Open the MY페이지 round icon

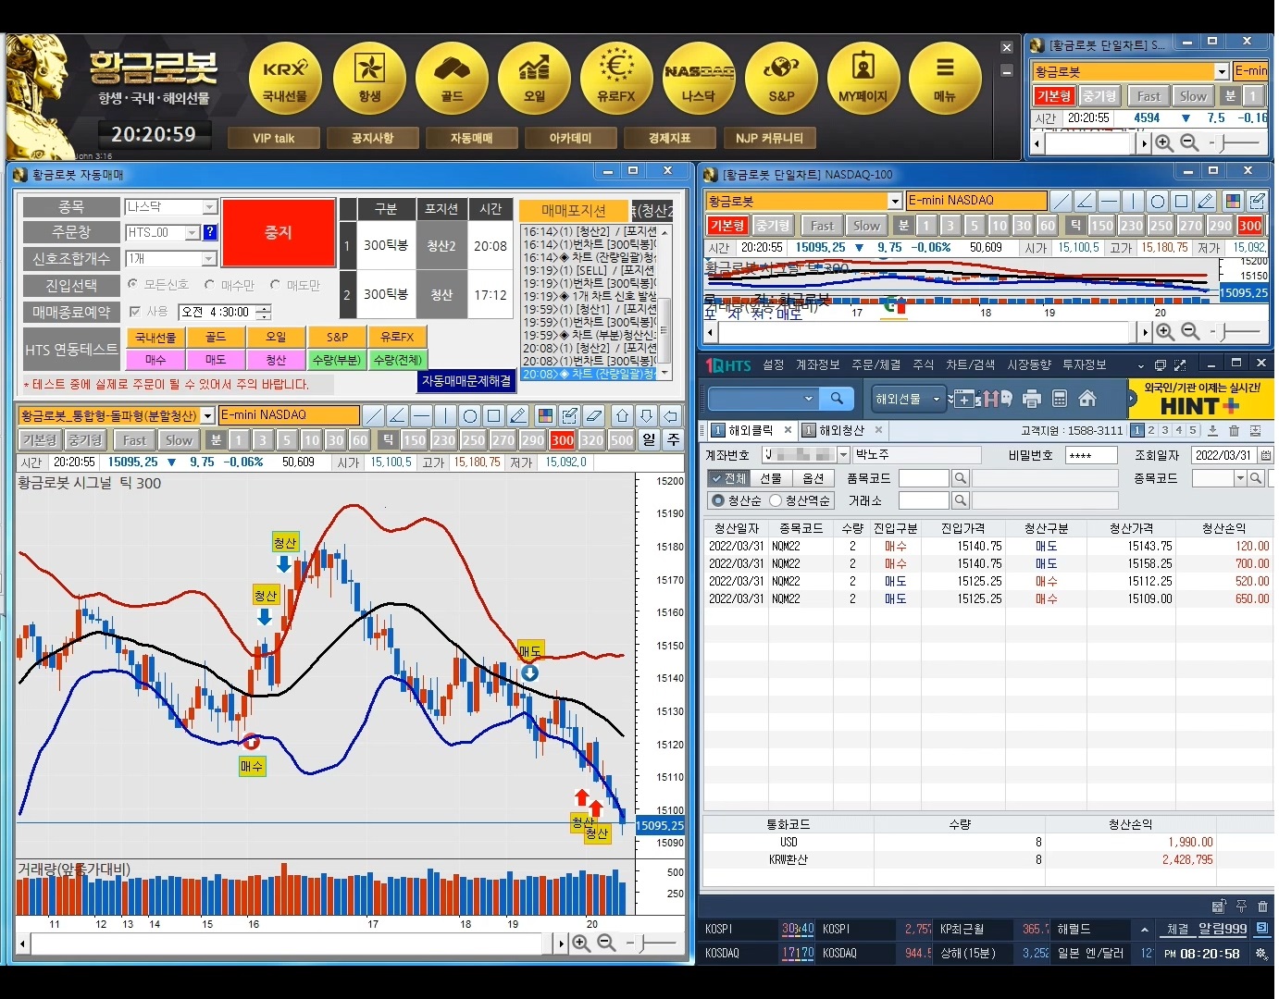click(x=863, y=78)
